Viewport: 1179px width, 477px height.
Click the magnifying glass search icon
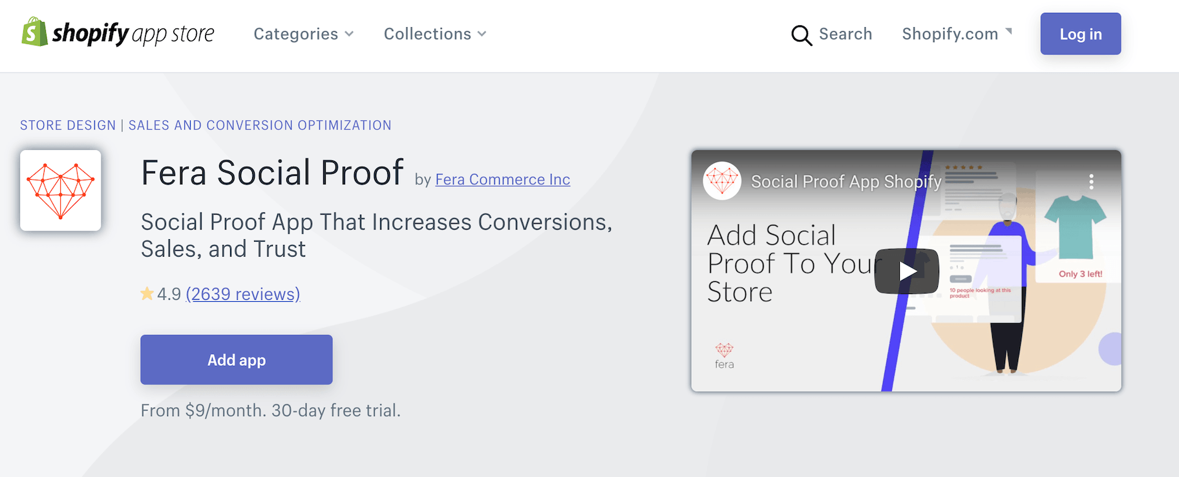(801, 35)
